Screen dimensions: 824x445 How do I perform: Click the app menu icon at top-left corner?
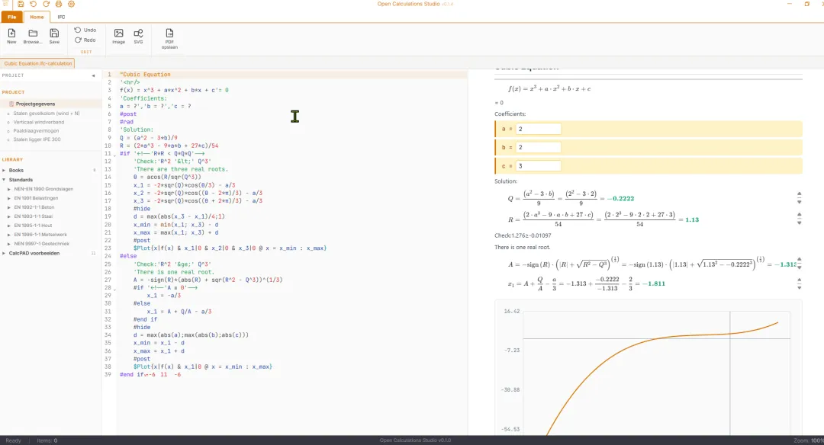6,5
